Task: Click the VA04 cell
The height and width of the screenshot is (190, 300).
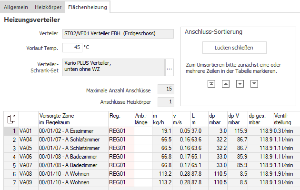Action: click(29, 140)
